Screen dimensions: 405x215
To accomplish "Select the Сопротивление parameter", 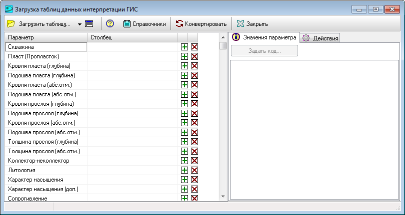I will (x=46, y=198).
